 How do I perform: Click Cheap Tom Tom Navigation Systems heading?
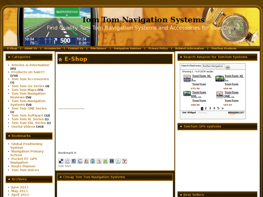94,177
